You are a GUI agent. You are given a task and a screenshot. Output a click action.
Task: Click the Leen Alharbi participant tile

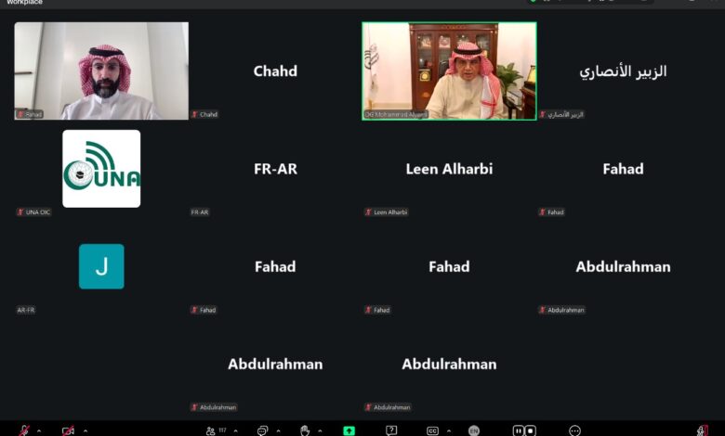(x=450, y=169)
